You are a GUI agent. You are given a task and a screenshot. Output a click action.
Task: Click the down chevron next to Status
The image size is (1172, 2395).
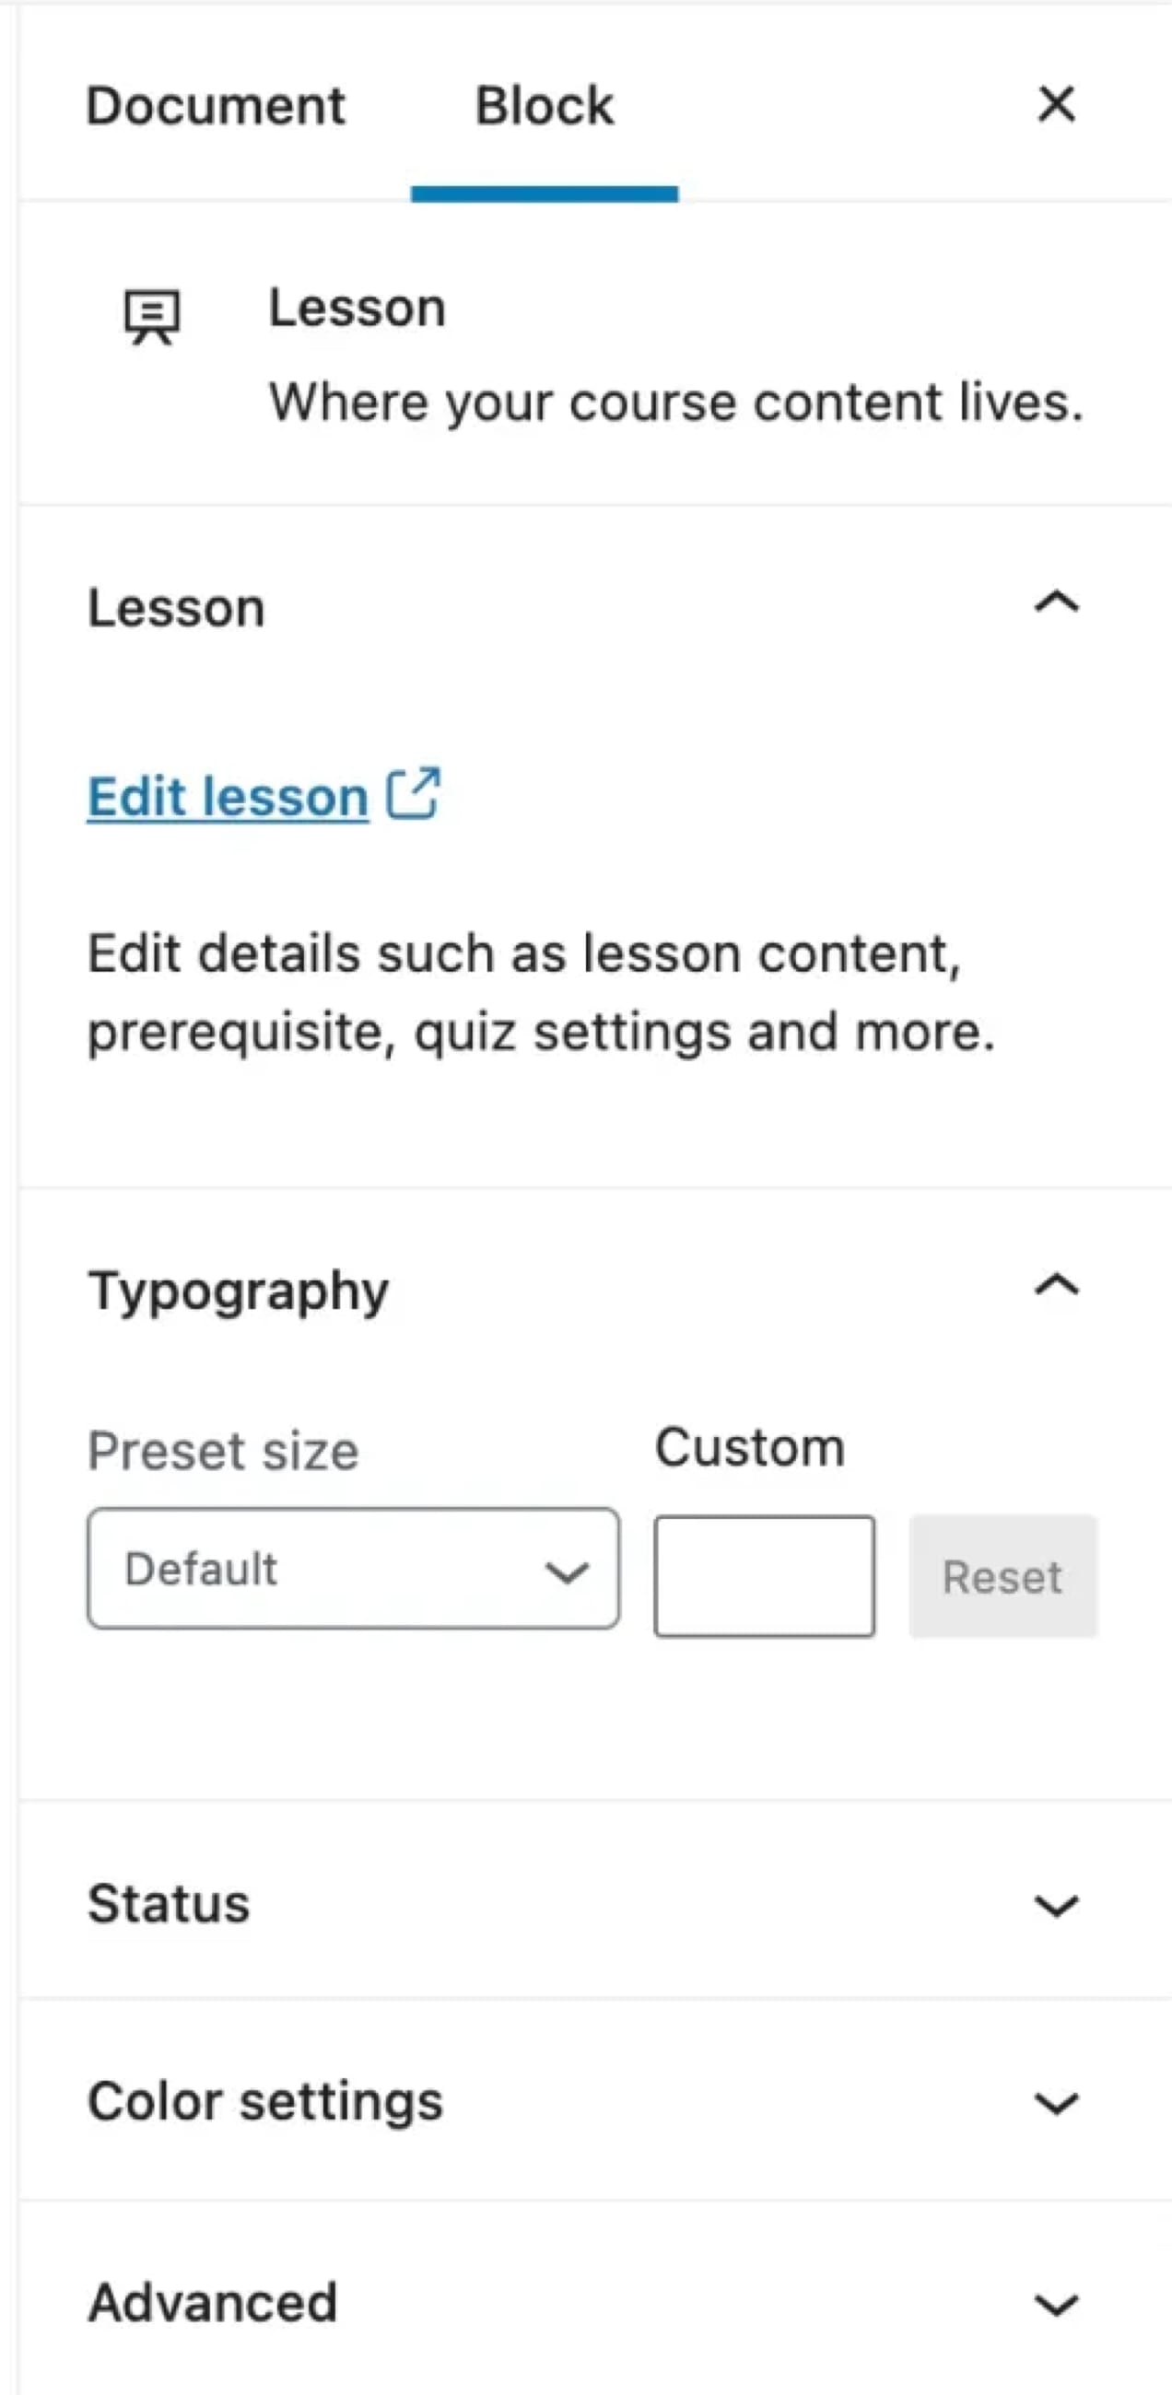click(1056, 1905)
